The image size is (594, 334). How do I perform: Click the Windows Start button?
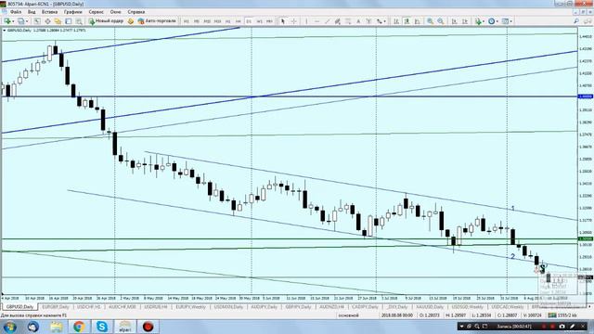pos(9,327)
